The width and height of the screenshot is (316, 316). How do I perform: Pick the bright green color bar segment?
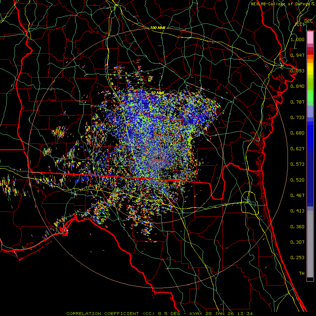(310, 96)
